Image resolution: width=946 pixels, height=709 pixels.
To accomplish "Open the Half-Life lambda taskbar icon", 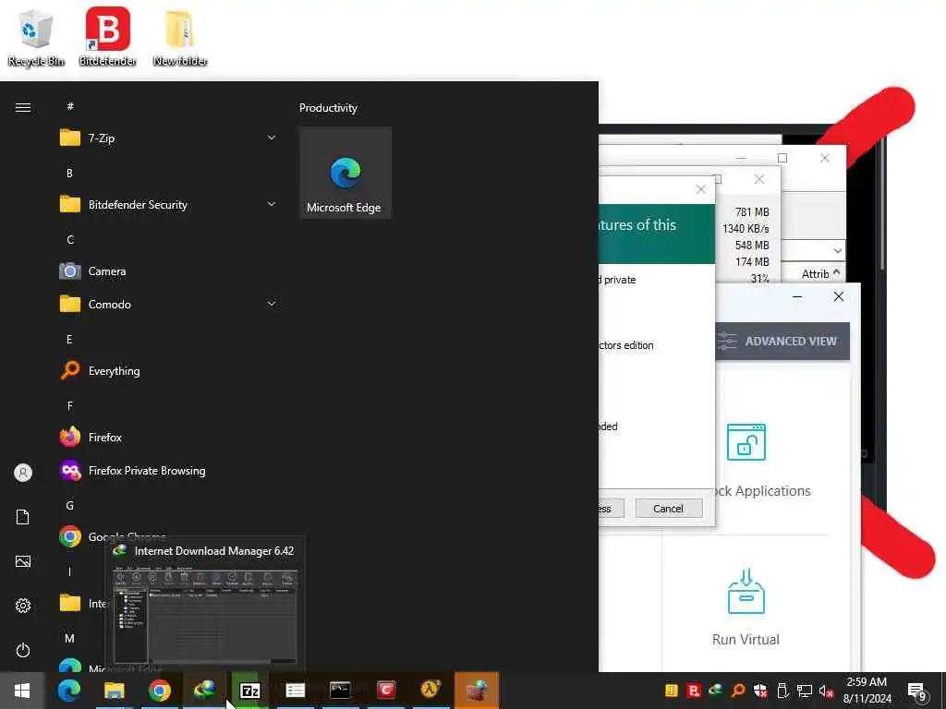I will tap(431, 691).
